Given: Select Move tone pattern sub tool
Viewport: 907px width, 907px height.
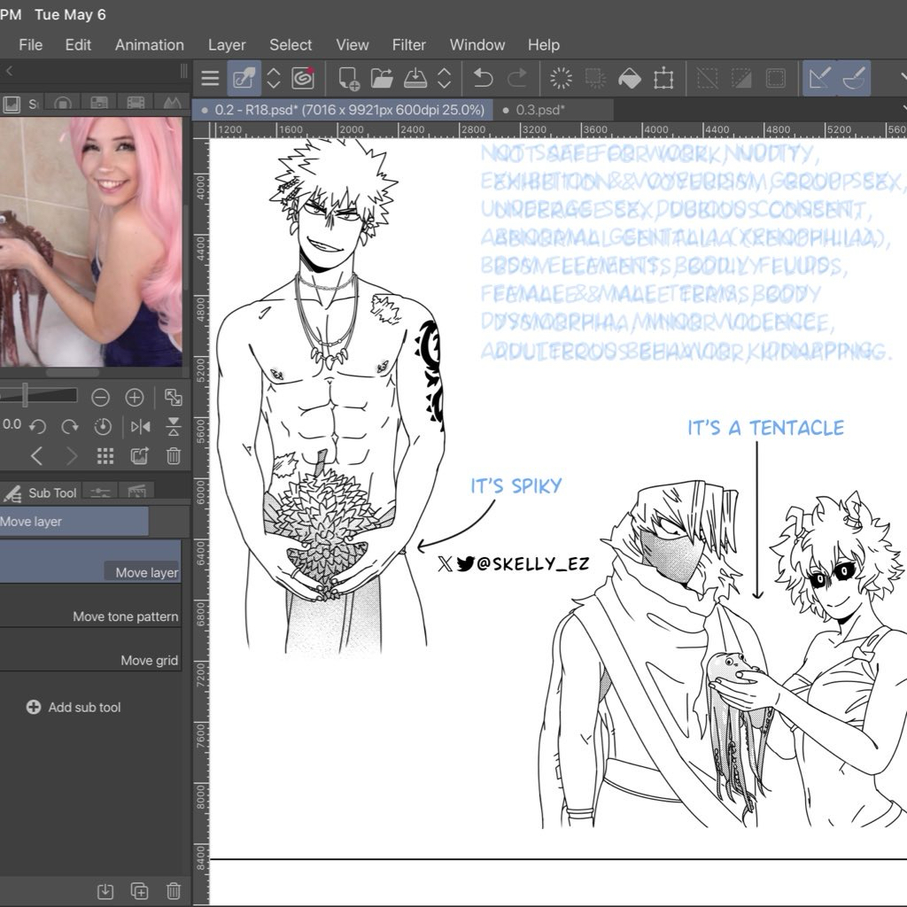Looking at the screenshot, I should [125, 616].
